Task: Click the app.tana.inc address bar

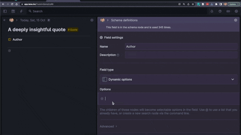Action: click(99, 4)
